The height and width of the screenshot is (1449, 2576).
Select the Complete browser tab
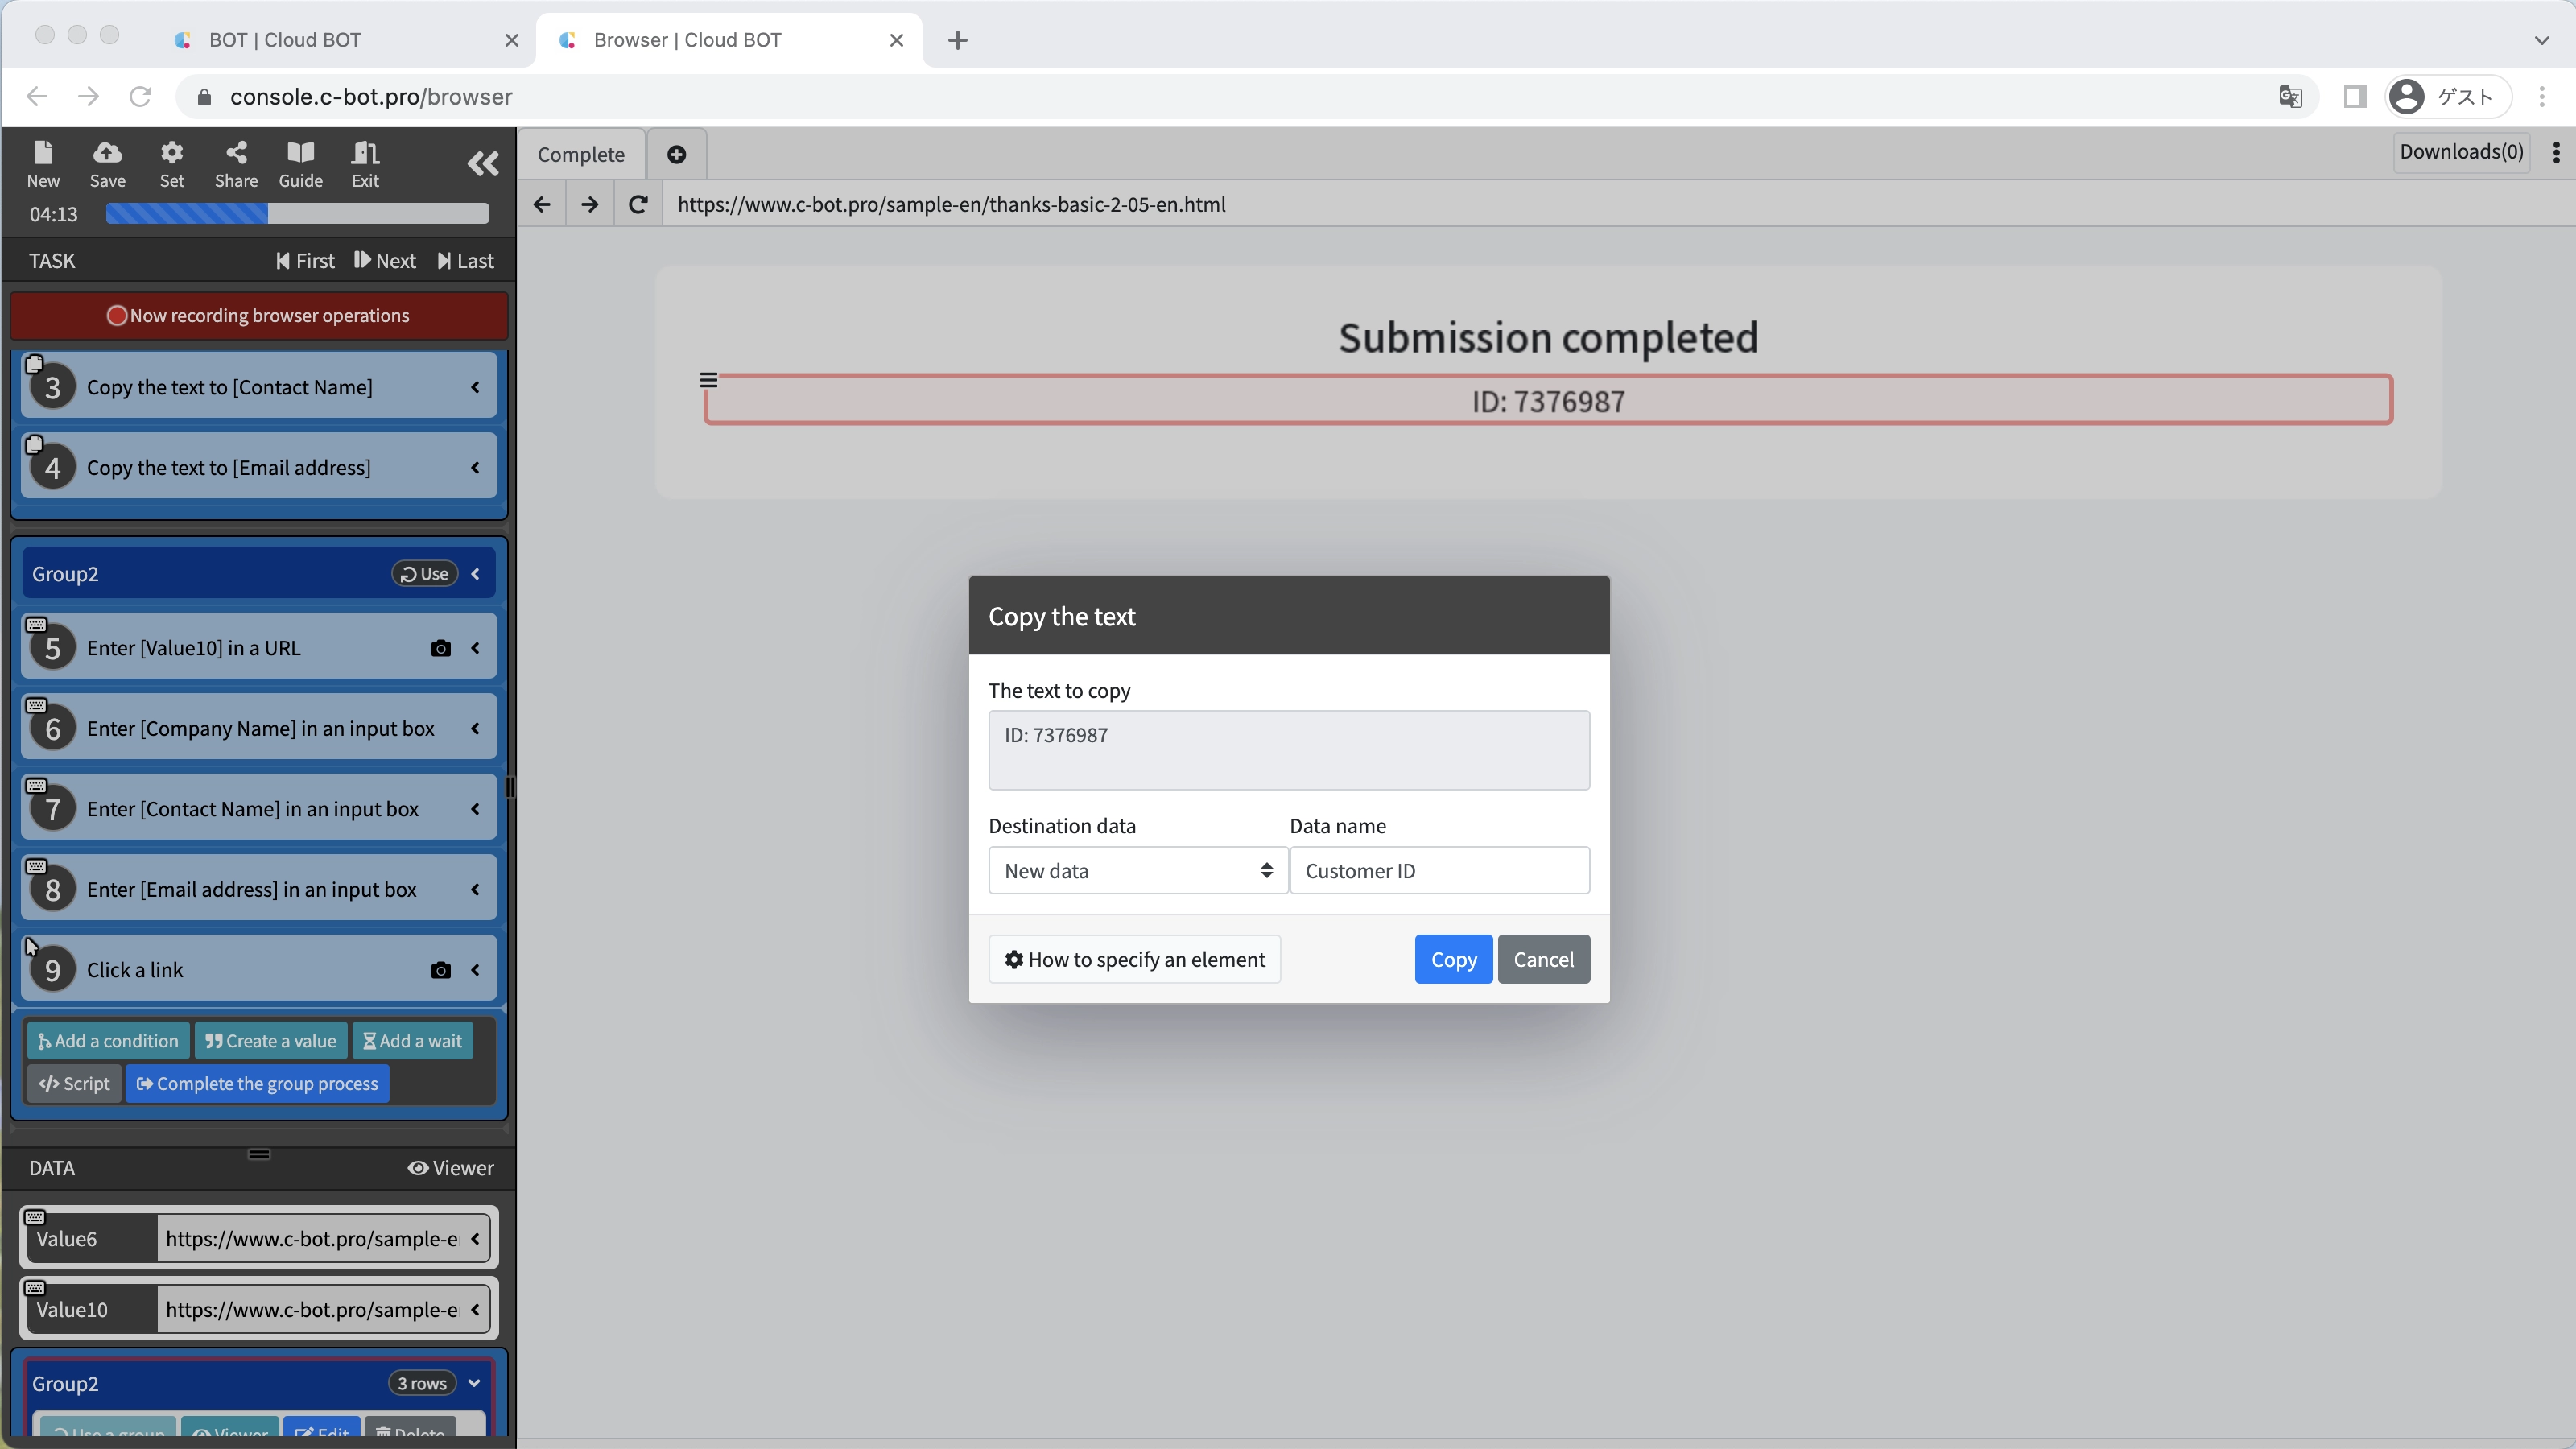581,154
